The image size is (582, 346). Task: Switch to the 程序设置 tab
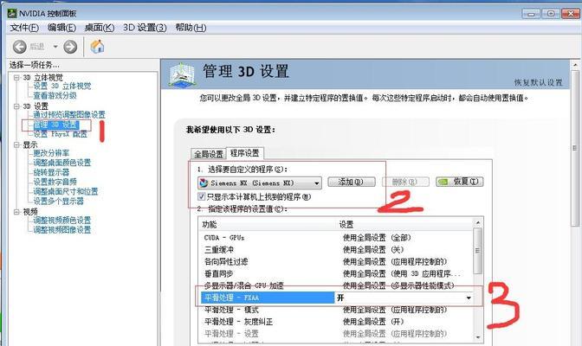[x=244, y=153]
